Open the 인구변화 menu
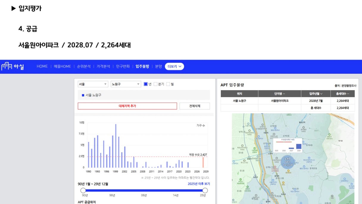Image resolution: width=362 pixels, height=204 pixels. (x=123, y=67)
